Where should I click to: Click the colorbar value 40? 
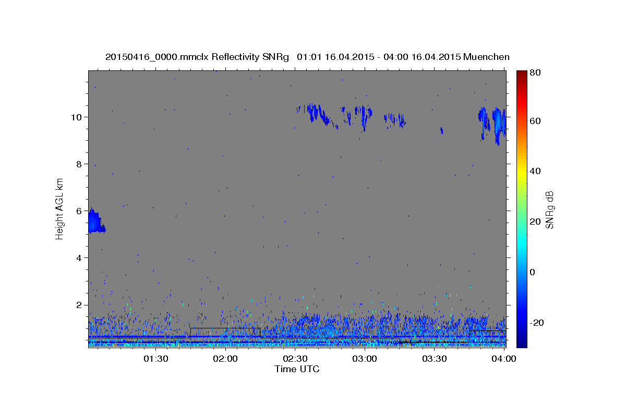pos(535,171)
